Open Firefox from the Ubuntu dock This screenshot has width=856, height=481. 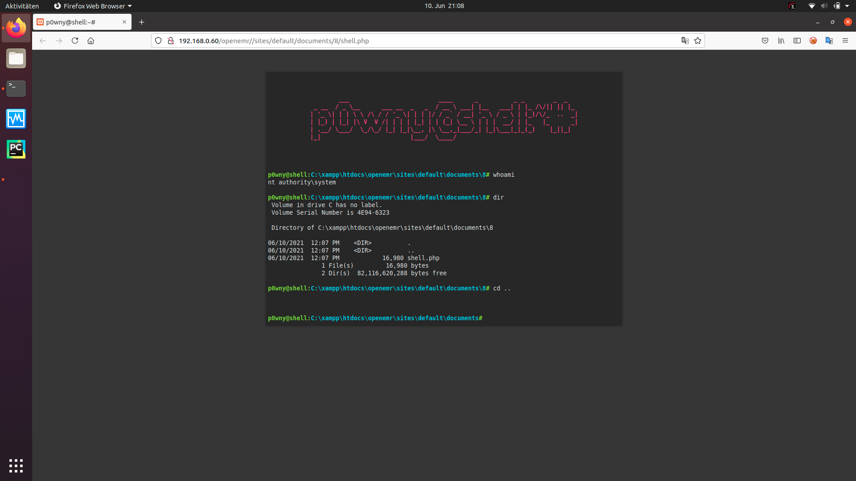16,28
